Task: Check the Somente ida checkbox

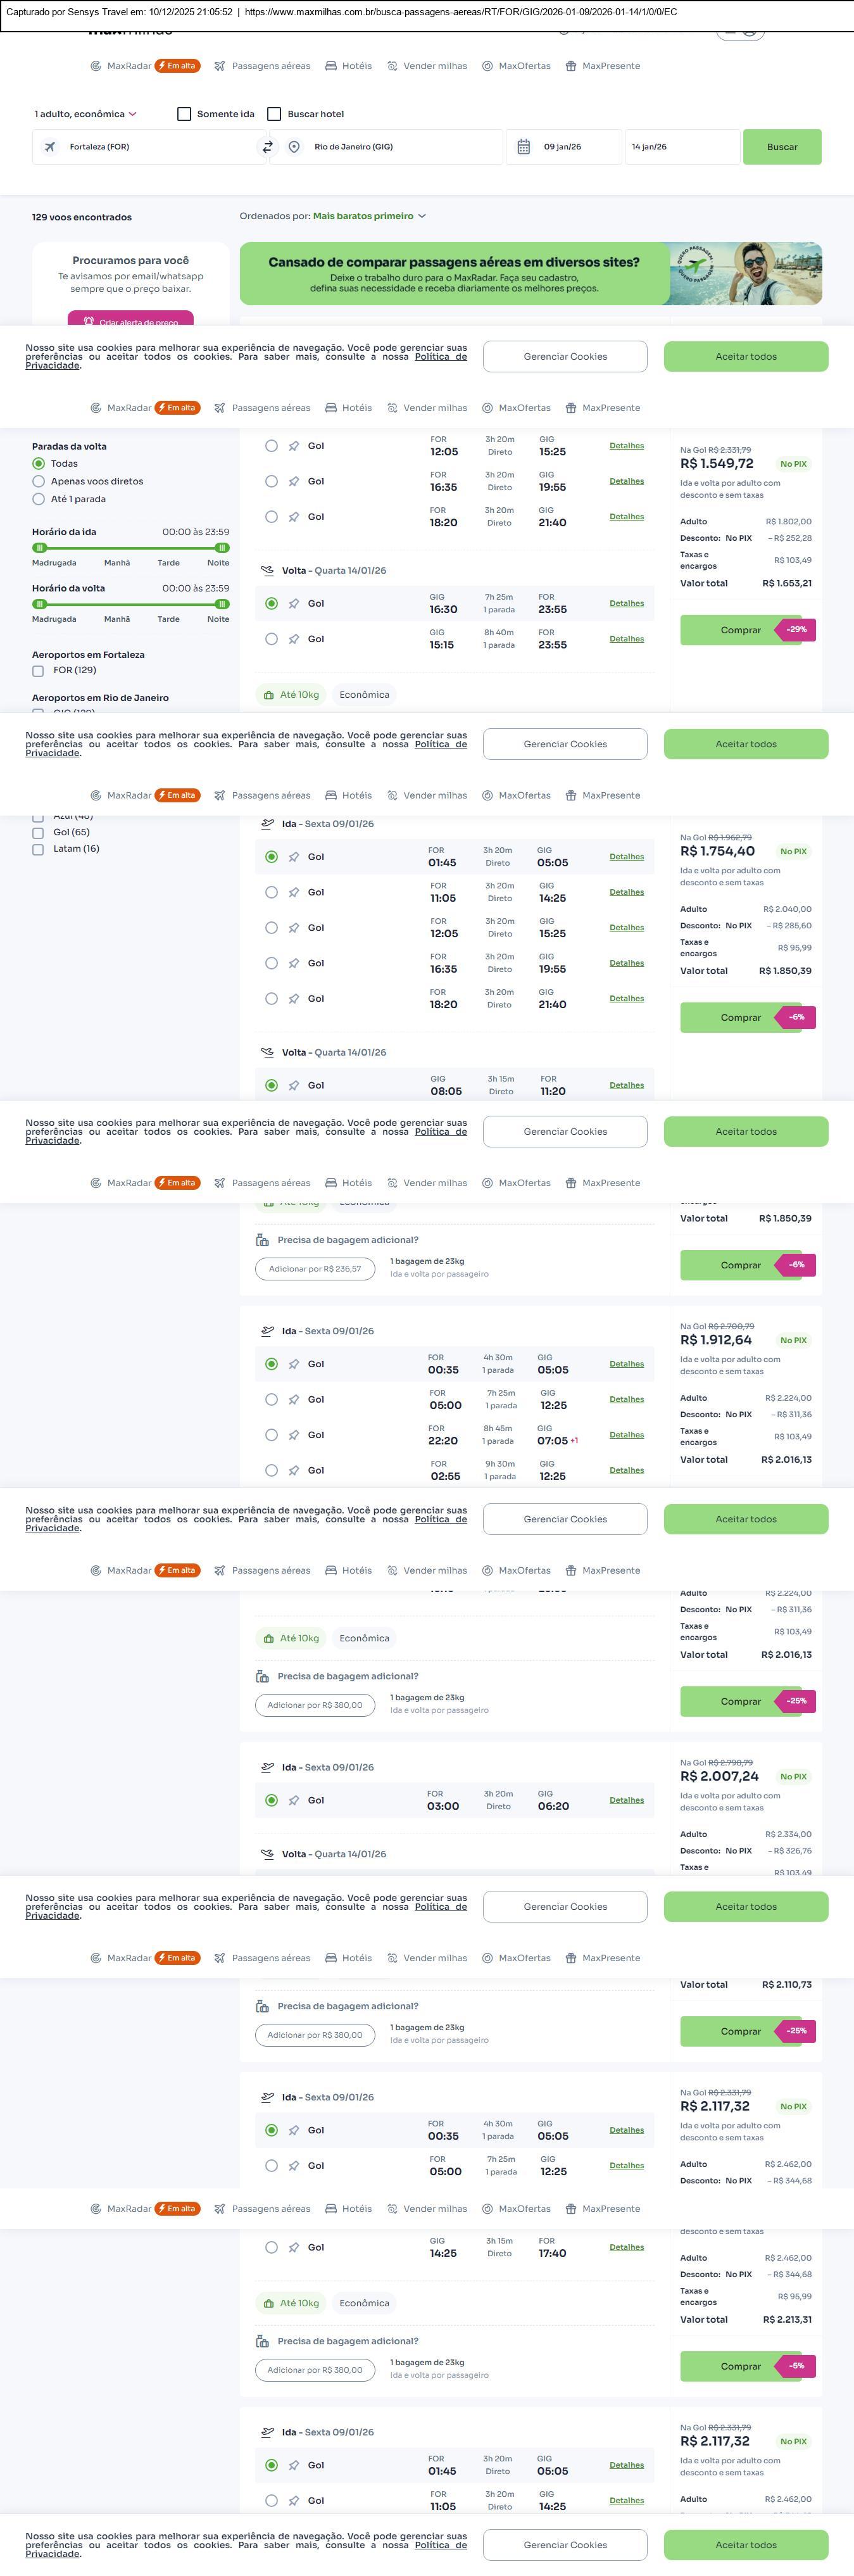Action: tap(184, 114)
